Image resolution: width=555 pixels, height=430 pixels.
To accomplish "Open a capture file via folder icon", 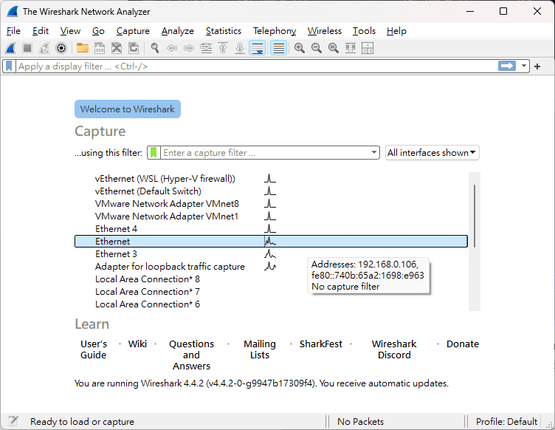I will tap(82, 48).
